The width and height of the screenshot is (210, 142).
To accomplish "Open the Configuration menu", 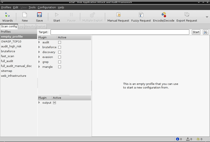I will [47, 7].
